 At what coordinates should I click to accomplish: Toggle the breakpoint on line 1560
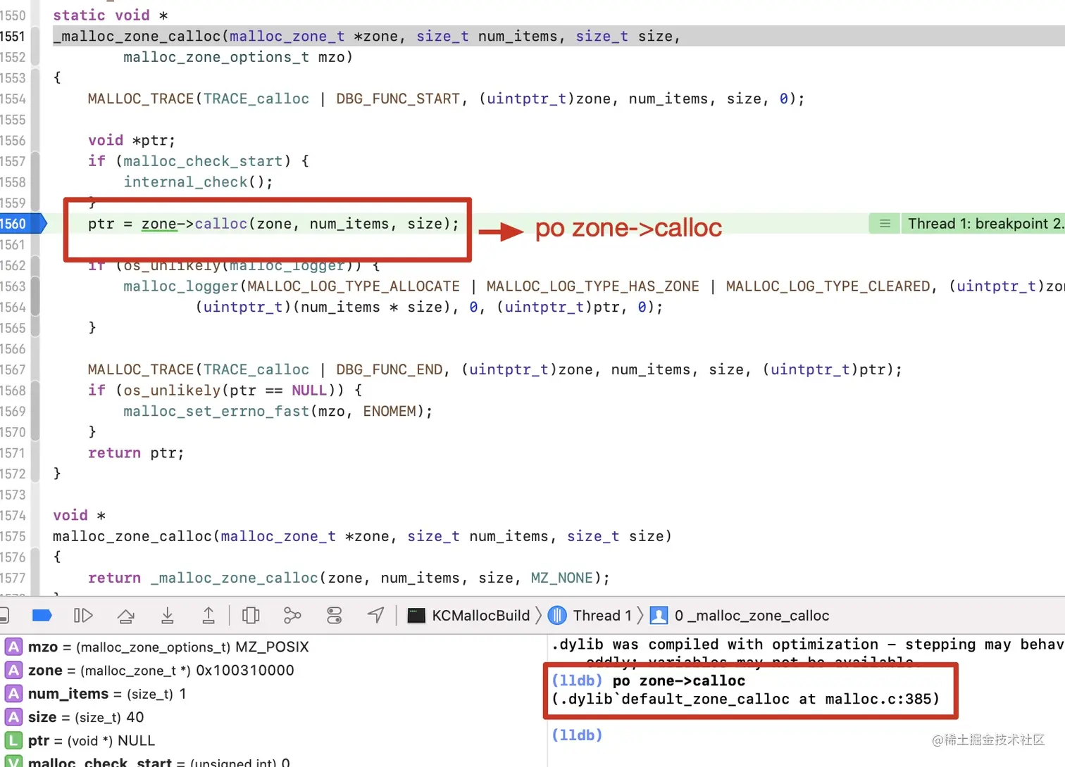(18, 223)
